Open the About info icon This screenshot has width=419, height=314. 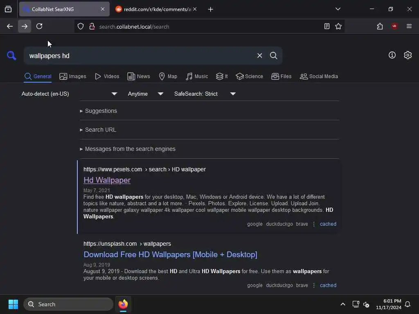(392, 55)
